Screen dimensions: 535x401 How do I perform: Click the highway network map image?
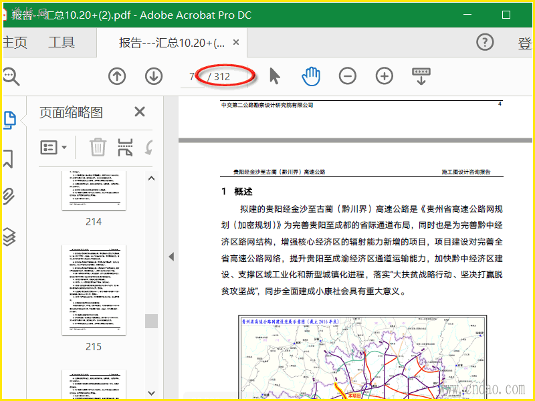point(362,358)
